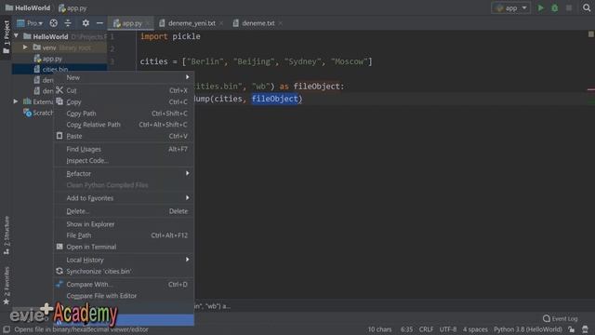The height and width of the screenshot is (335, 595).
Task: Choose Compare With... entry
Action: [x=124, y=285]
